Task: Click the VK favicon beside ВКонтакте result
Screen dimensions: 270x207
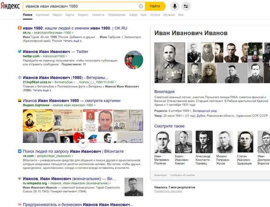Action: pos(20,151)
